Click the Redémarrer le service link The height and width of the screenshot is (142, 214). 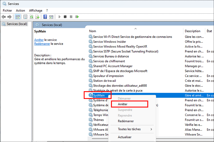click(42, 44)
